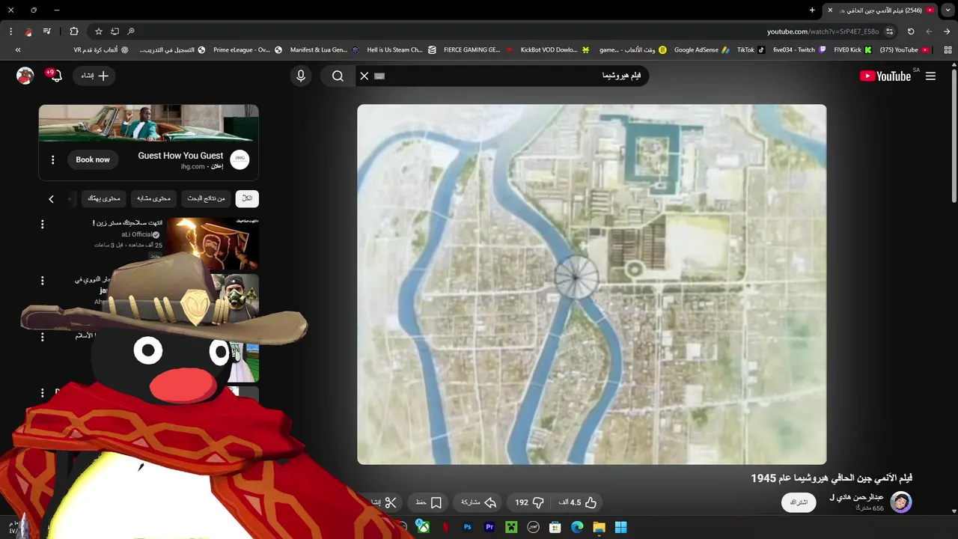Open the on-screen keyboard icon in search
The image size is (958, 539).
pos(379,76)
